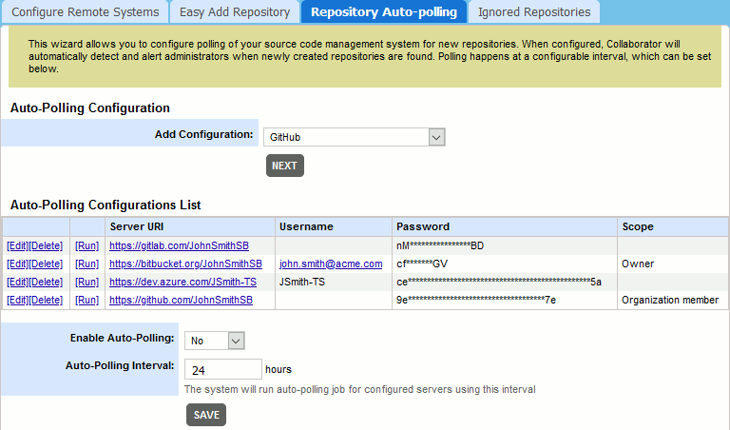
Task: Open the Configure Remote Systems tab
Action: click(86, 12)
